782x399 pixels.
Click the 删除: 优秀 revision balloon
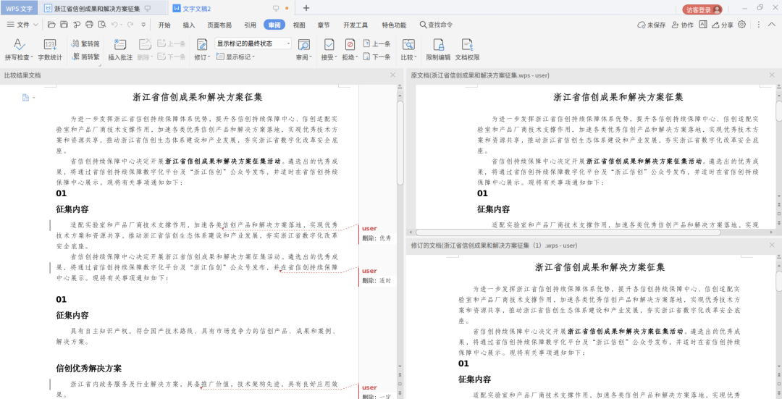coord(376,235)
